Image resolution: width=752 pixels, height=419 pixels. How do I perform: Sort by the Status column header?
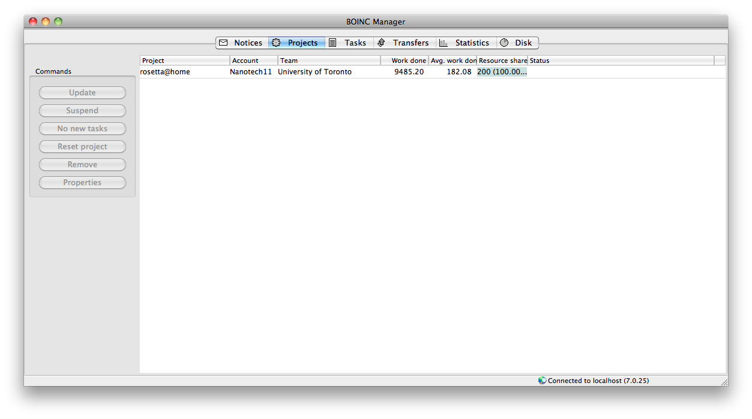coord(621,61)
